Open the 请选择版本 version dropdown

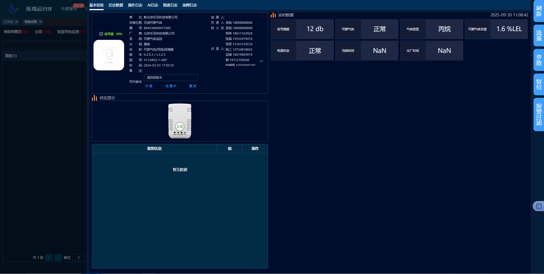(x=171, y=77)
